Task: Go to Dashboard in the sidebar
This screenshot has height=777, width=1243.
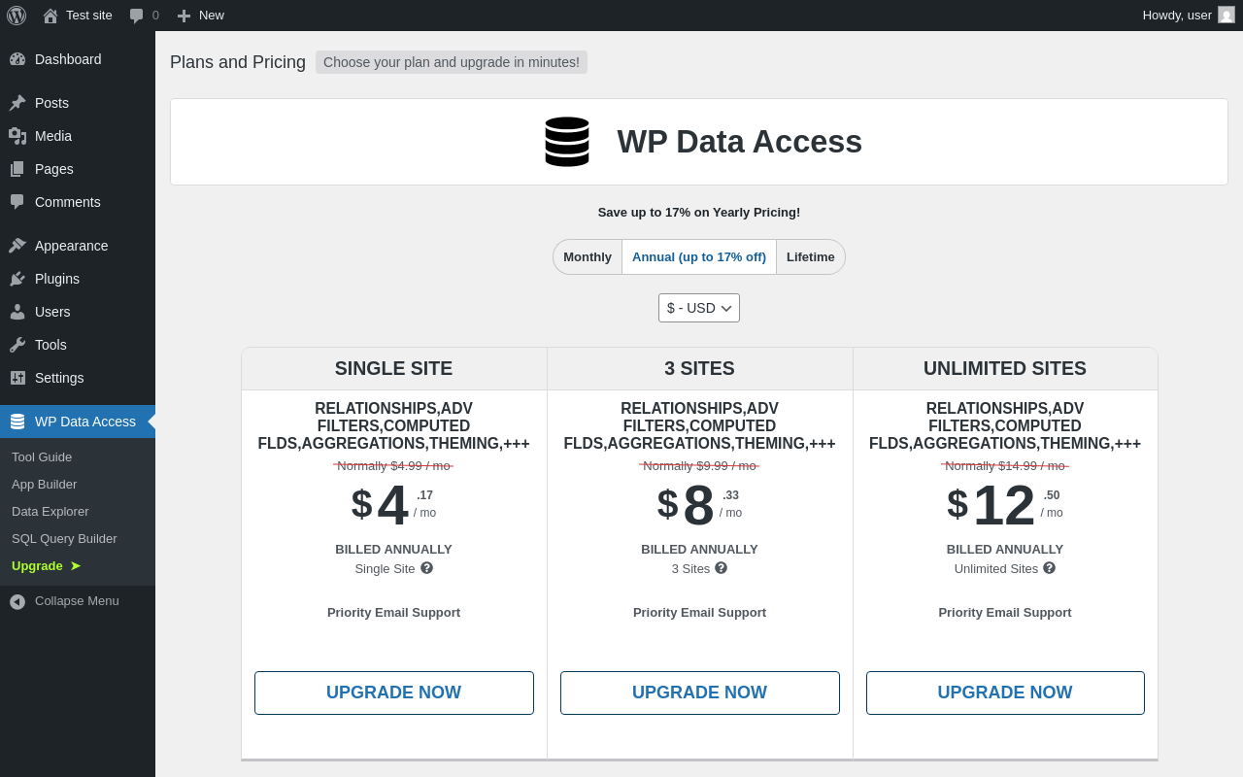Action: (x=68, y=59)
